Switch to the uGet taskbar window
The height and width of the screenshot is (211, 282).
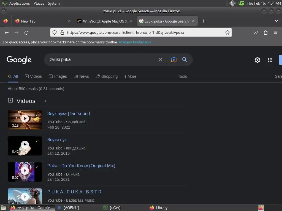pyautogui.click(x=112, y=208)
